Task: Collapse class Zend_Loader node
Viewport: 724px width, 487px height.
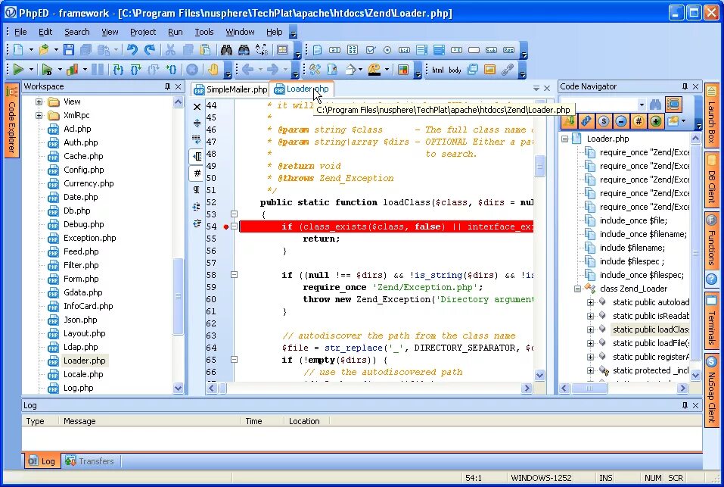Action: point(577,289)
